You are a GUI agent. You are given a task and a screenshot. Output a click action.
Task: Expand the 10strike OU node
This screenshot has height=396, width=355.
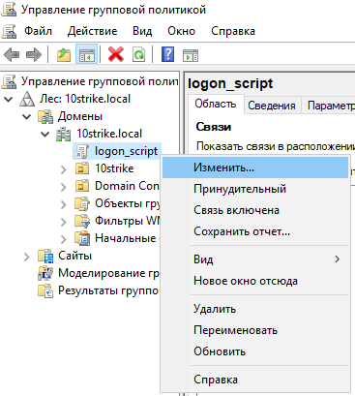click(x=64, y=169)
